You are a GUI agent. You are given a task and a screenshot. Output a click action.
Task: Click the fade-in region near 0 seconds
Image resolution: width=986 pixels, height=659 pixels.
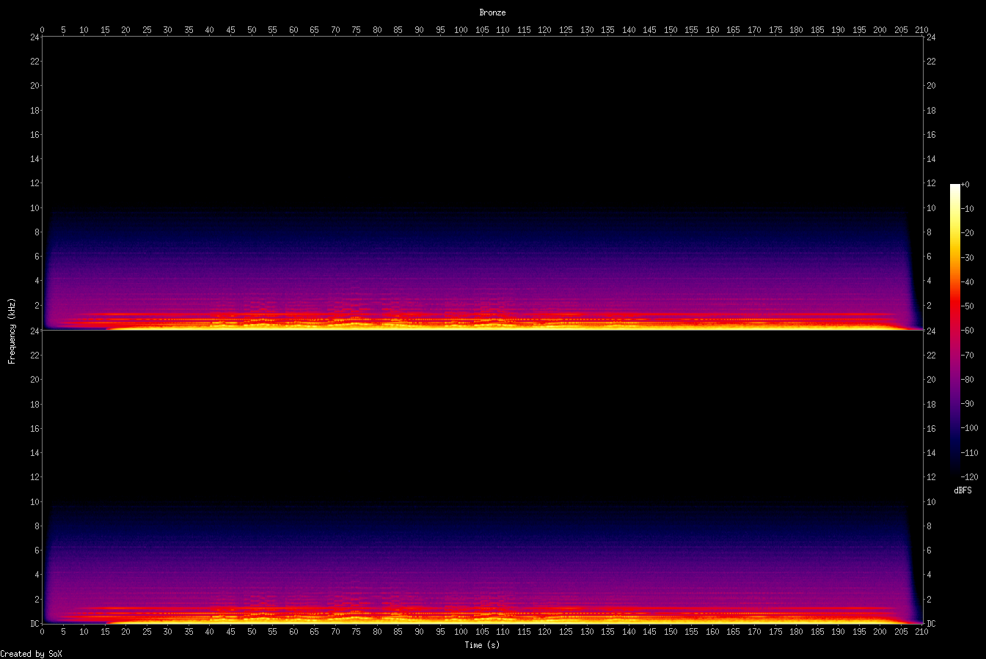tap(45, 293)
